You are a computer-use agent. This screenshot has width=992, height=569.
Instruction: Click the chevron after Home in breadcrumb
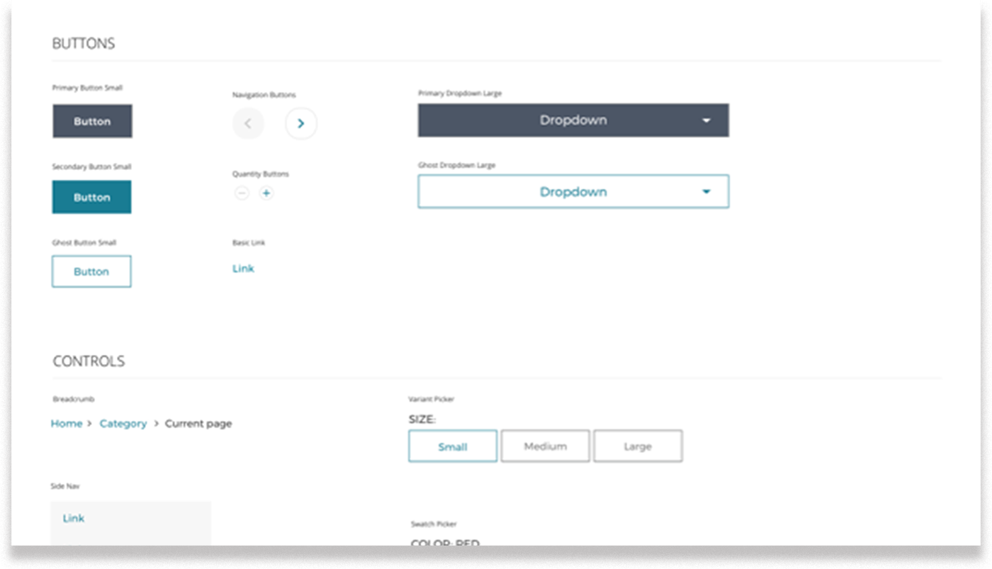pos(89,423)
